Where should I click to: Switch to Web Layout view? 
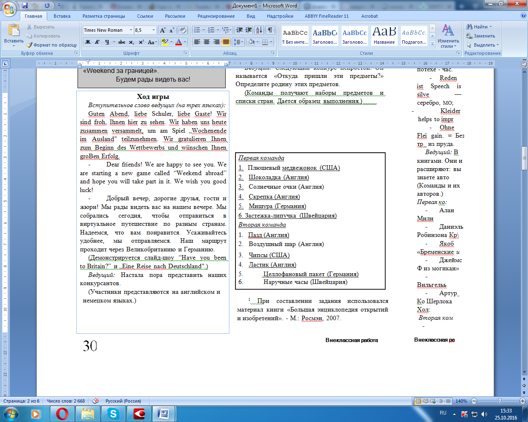pos(433,401)
